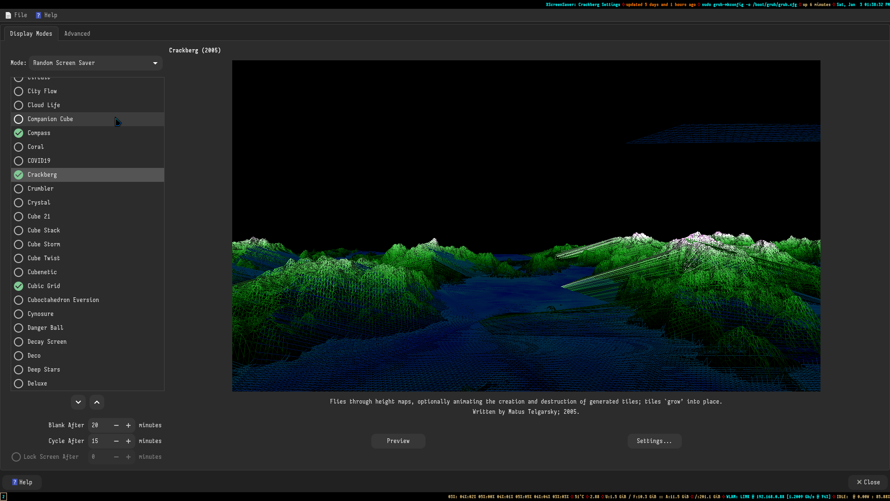The height and width of the screenshot is (501, 890).
Task: Toggle Lock Screen After option
Action: point(16,457)
